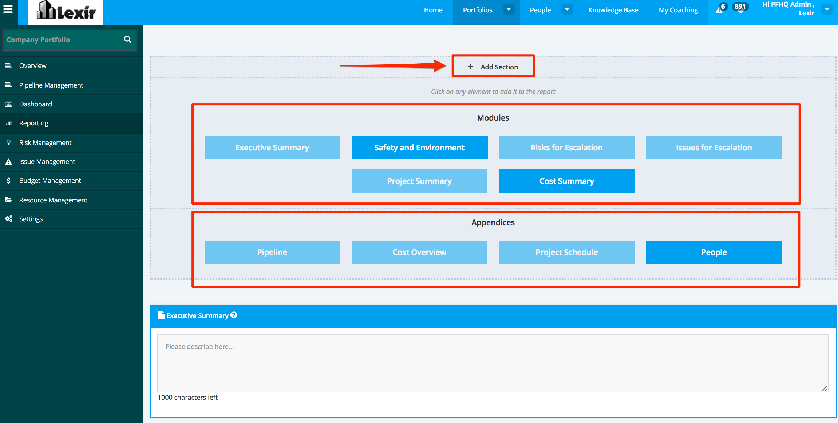
Task: Open the messages icon showing 891
Action: pos(740,8)
